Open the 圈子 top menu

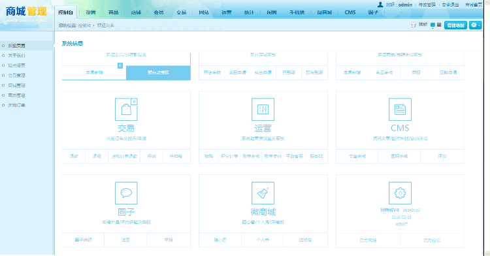point(373,12)
